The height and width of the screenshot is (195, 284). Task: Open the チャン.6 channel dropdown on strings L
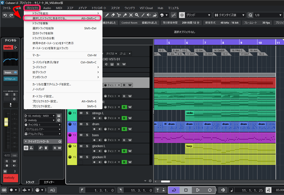112,118
